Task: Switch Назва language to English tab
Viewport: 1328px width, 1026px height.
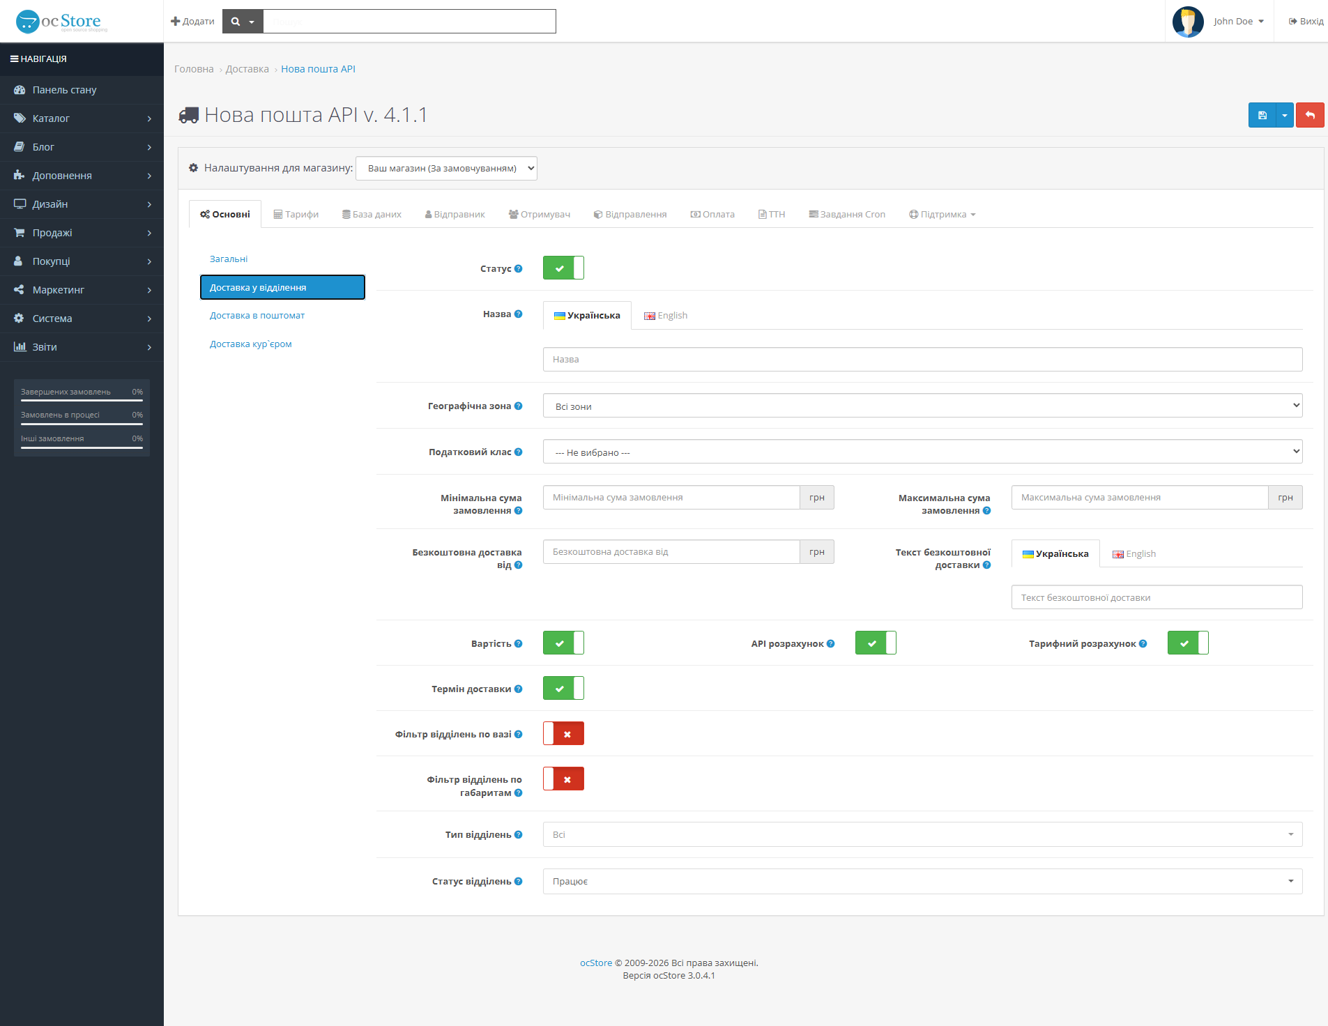Action: tap(666, 315)
